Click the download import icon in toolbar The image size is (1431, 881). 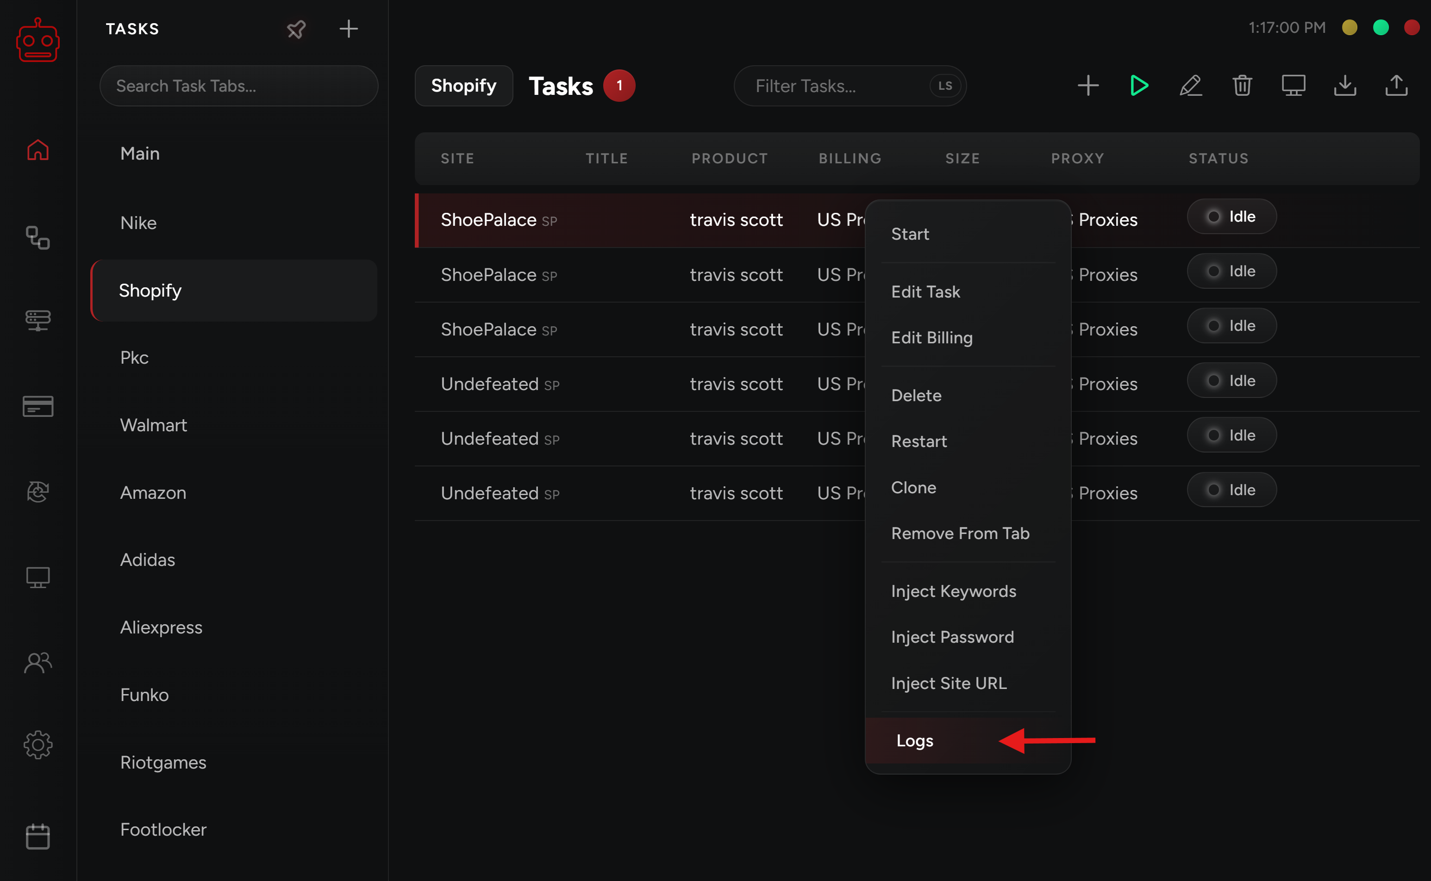(x=1345, y=86)
